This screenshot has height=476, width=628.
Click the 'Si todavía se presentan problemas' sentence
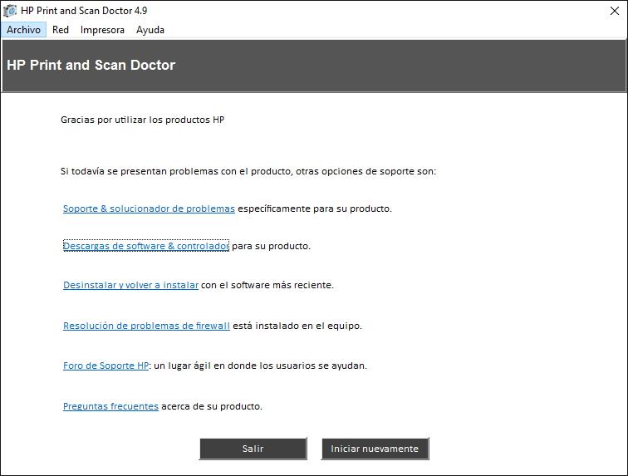pos(248,171)
